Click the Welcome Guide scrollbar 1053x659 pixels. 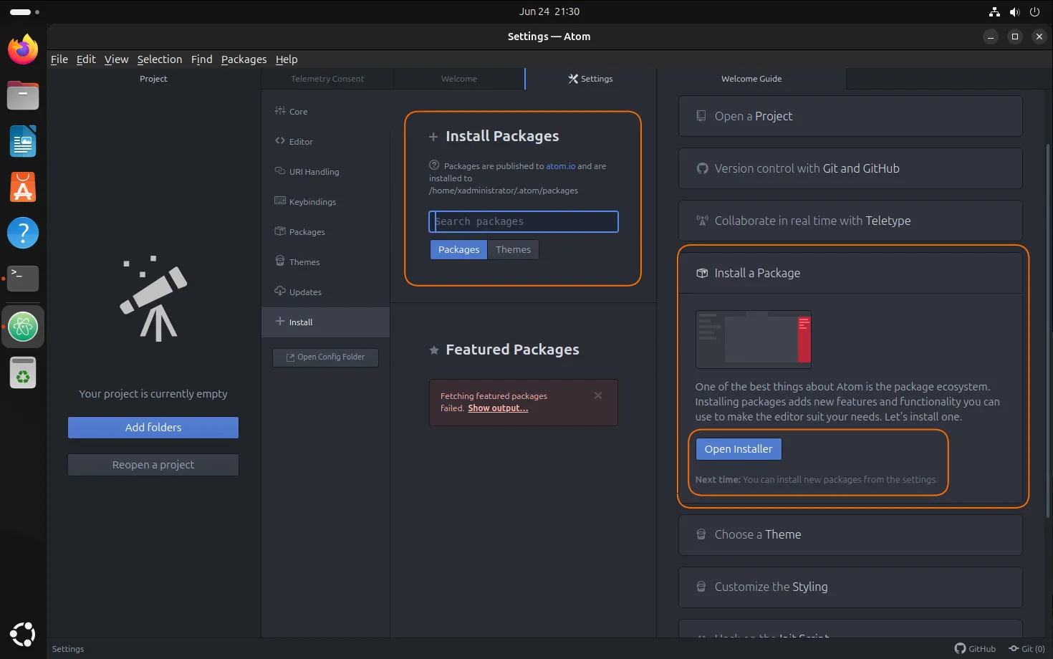(x=1048, y=329)
